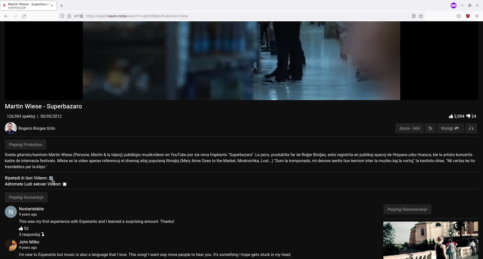The height and width of the screenshot is (259, 483).
Task: Click the 126,593 spektoj view count
Action: point(21,116)
